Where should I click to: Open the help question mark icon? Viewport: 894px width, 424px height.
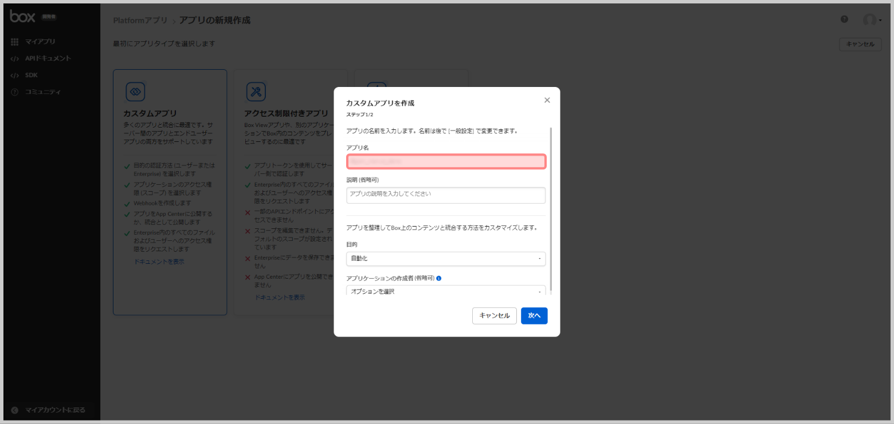coord(844,19)
